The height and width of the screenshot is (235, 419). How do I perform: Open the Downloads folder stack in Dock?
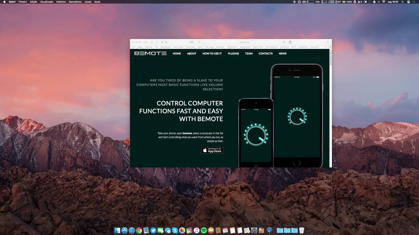point(295,230)
